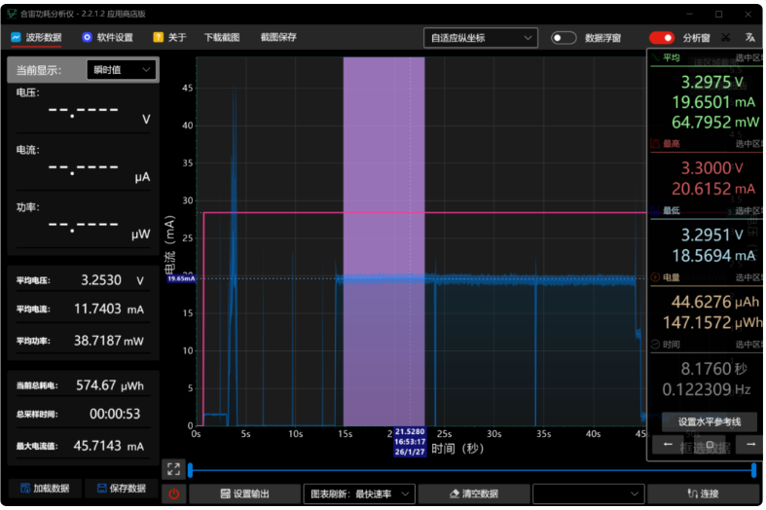Click the scissors screenshot icon in top bar
The image size is (766, 510).
[725, 38]
